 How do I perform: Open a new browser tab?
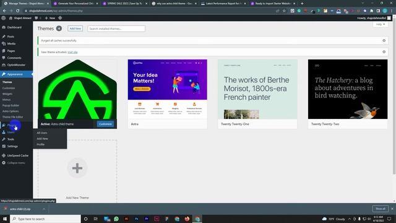302,4
